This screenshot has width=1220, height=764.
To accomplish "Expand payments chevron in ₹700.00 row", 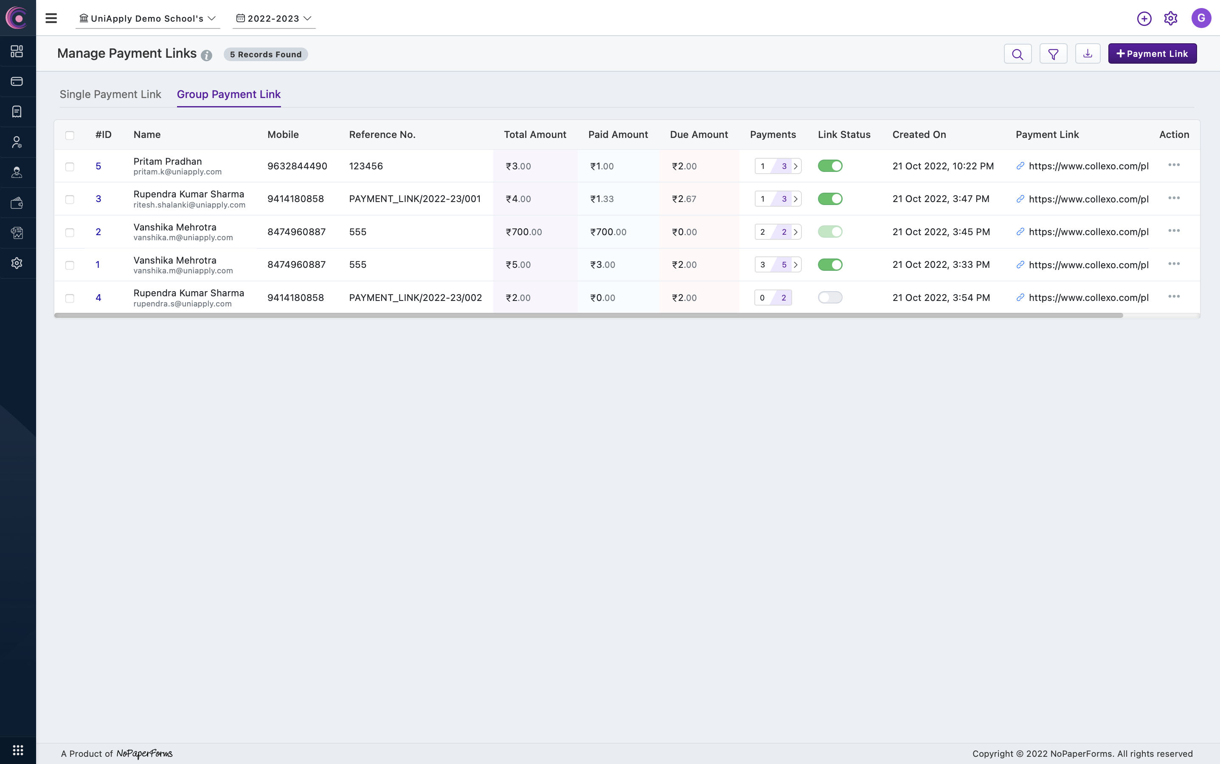I will point(796,232).
